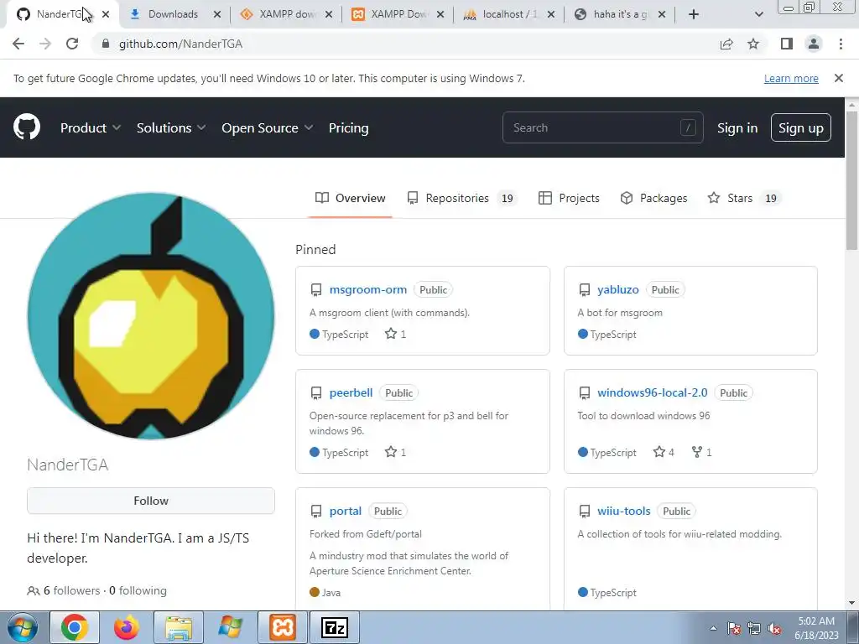This screenshot has height=644, width=859.
Task: Click the NanderTGA profile avatar image
Action: pos(151,316)
